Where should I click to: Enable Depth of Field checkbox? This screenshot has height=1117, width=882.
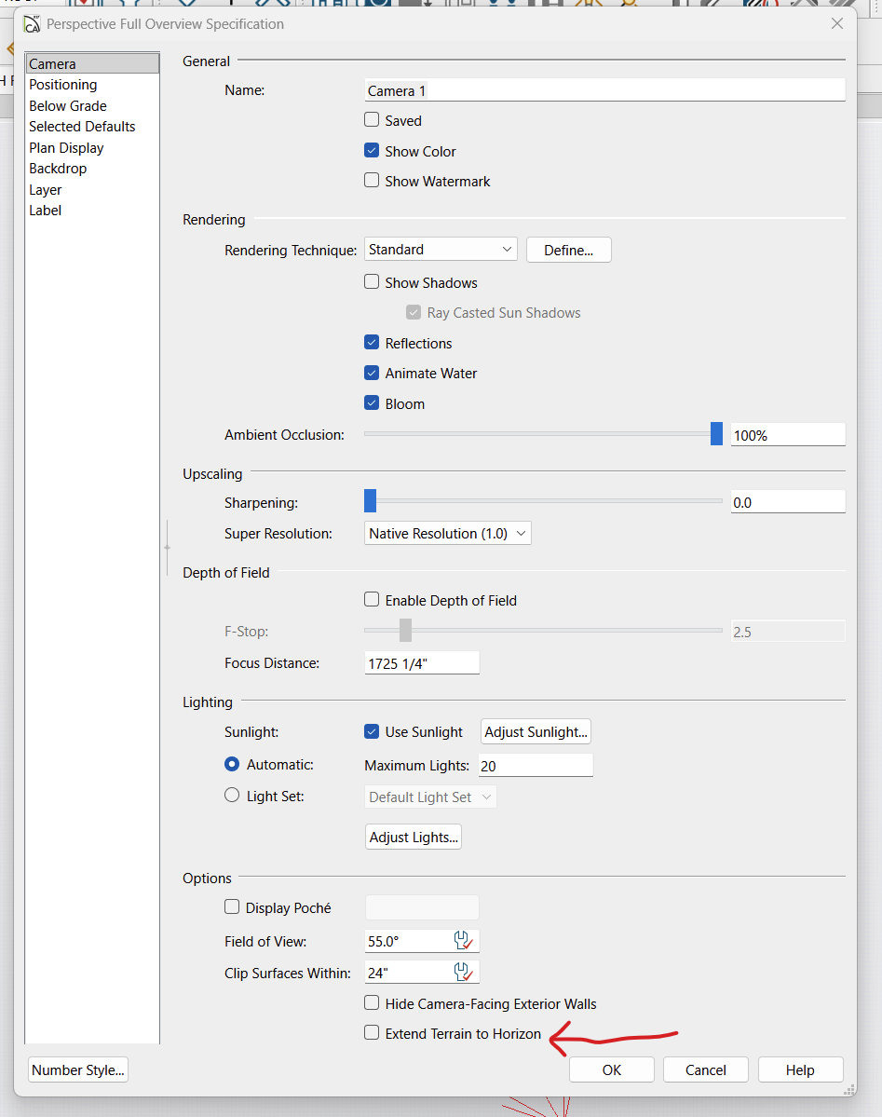[x=372, y=601]
